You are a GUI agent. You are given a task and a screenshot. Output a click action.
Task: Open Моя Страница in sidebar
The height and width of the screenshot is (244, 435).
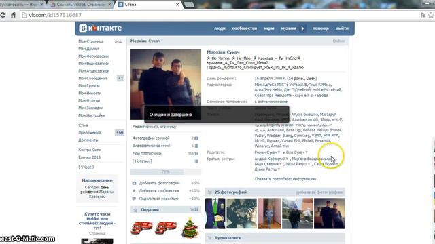(x=91, y=41)
